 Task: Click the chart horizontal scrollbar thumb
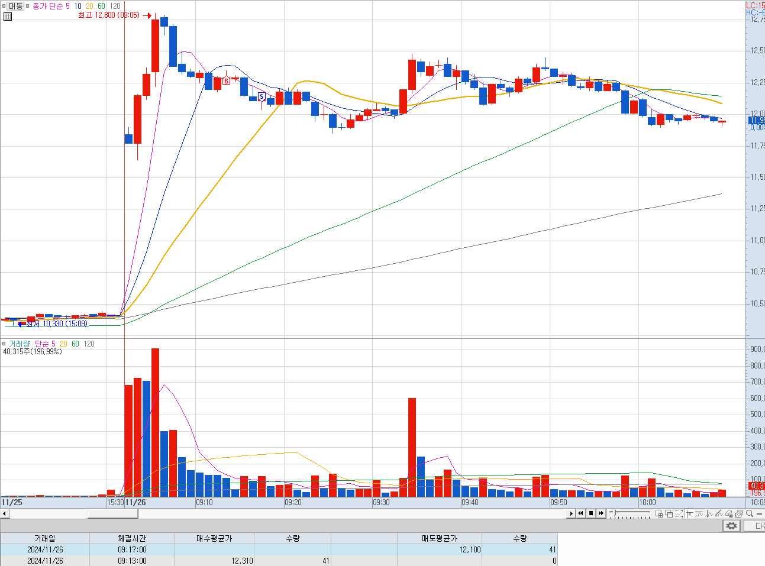(113, 514)
